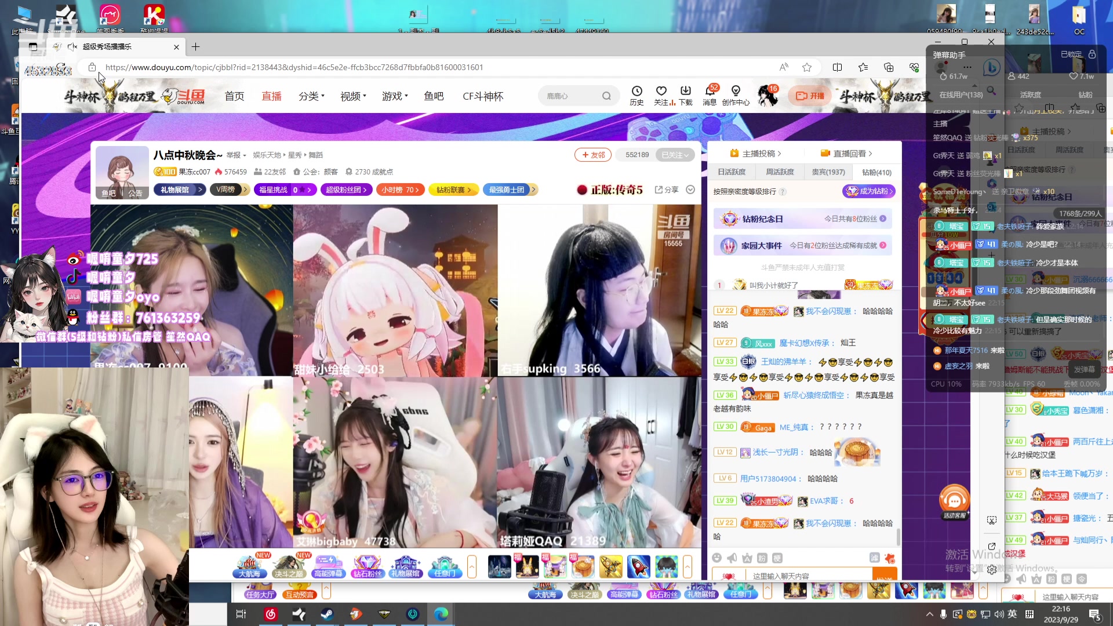Open the 任意门 portal icon in gift bar
This screenshot has height=626, width=1113.
[445, 566]
